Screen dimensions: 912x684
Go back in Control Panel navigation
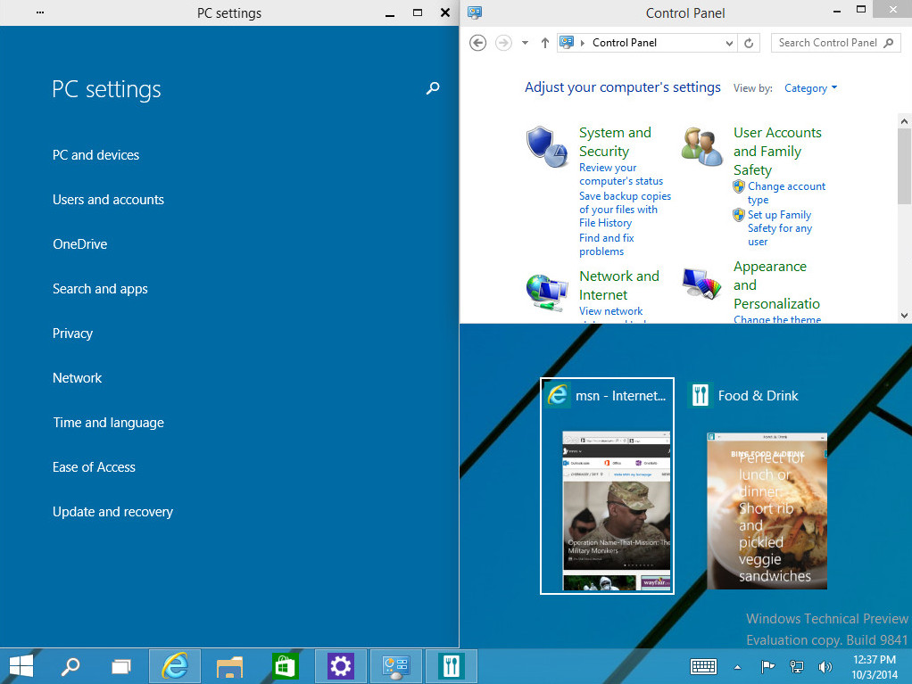(x=477, y=43)
